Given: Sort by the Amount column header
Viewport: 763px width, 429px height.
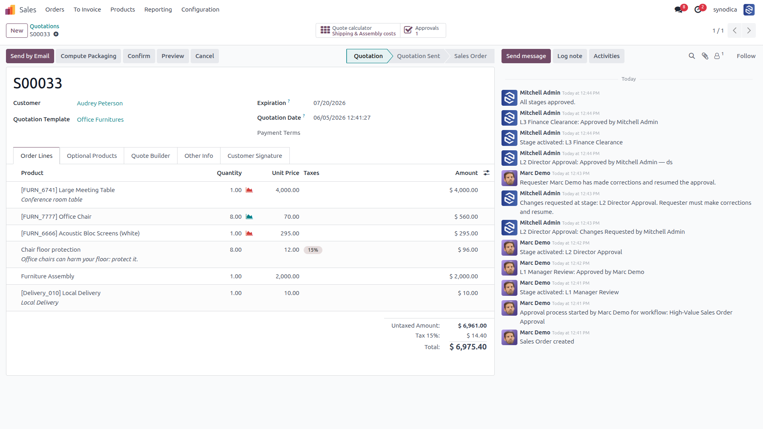Looking at the screenshot, I should point(466,173).
